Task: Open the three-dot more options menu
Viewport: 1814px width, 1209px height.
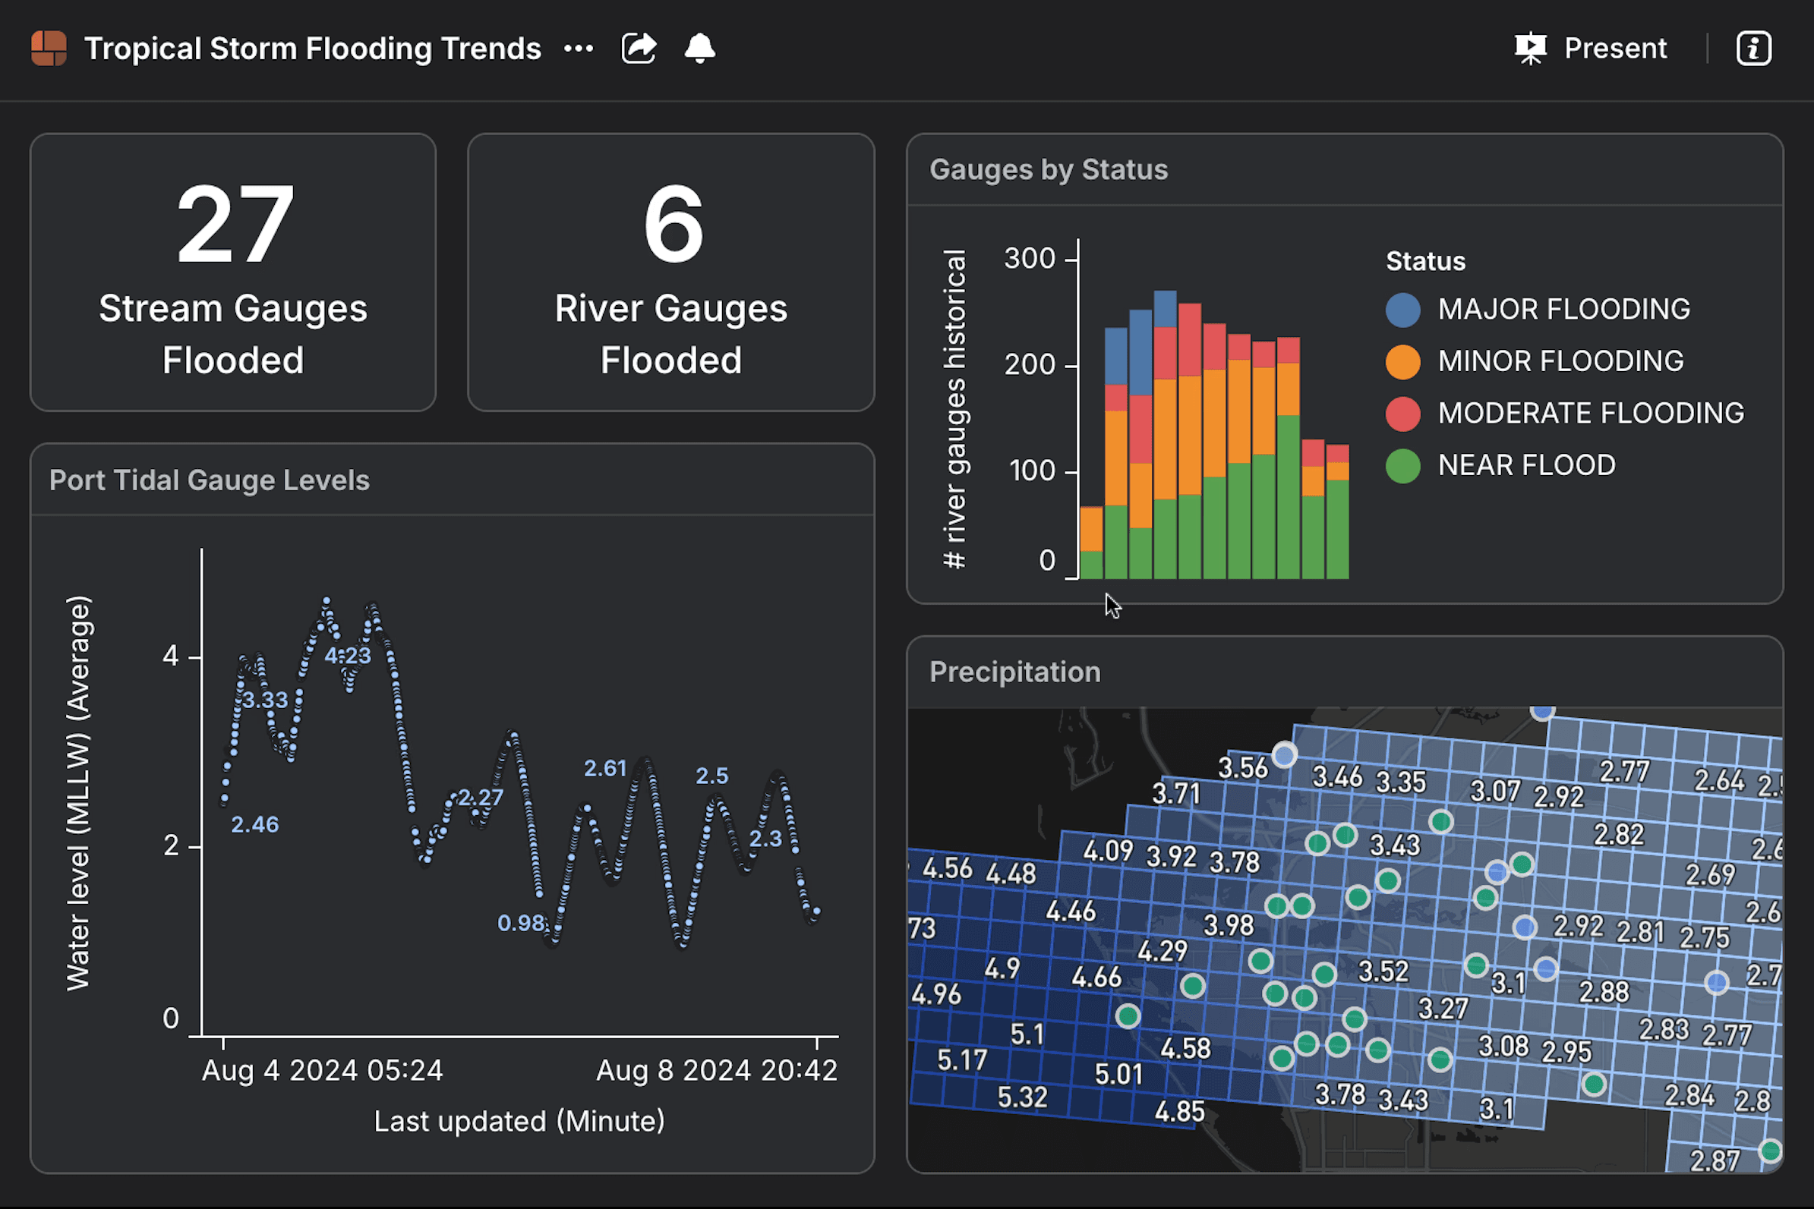Action: click(x=579, y=49)
